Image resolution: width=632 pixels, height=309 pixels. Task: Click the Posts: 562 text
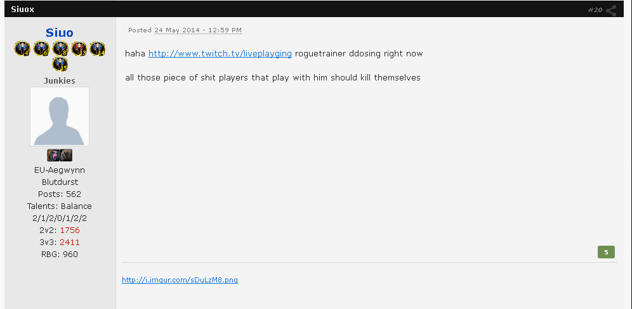[60, 194]
